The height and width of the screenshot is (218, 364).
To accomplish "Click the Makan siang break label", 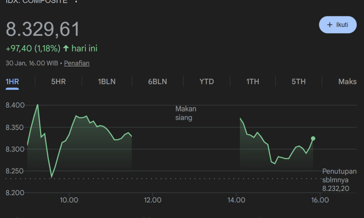I will 186,113.
